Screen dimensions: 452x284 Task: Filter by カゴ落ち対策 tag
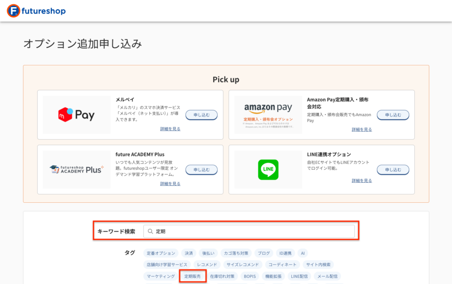pyautogui.click(x=235, y=254)
